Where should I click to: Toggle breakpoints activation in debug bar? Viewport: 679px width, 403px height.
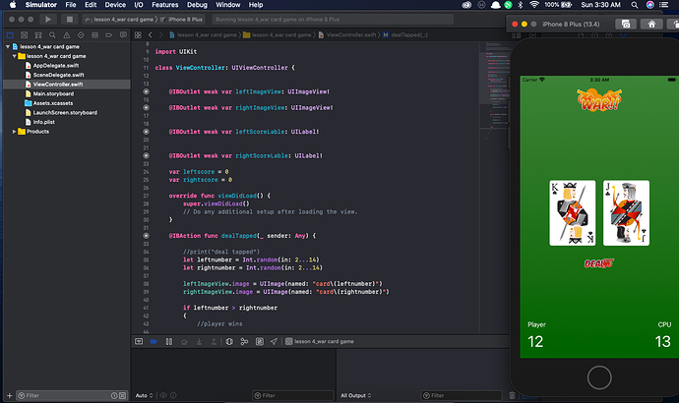pyautogui.click(x=154, y=342)
